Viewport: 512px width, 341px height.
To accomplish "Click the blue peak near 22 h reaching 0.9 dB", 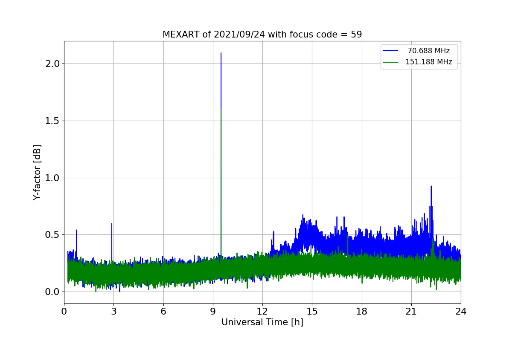I will point(431,186).
